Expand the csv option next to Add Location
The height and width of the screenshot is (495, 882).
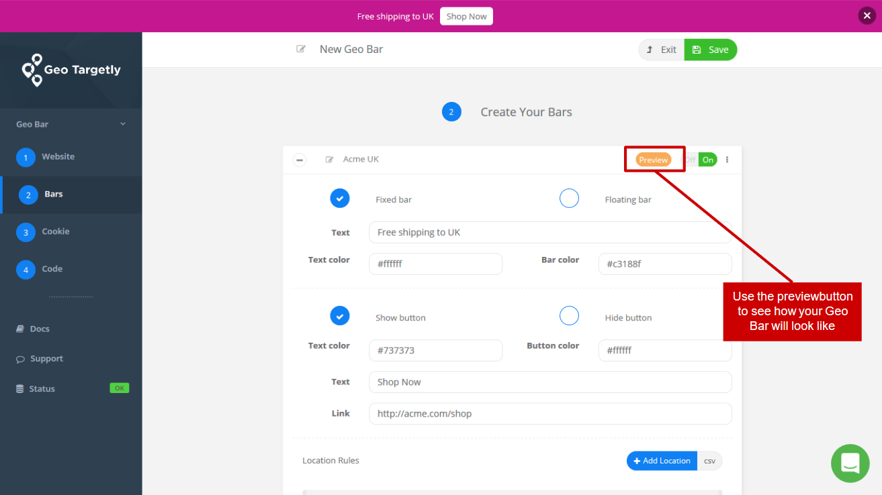pyautogui.click(x=709, y=461)
